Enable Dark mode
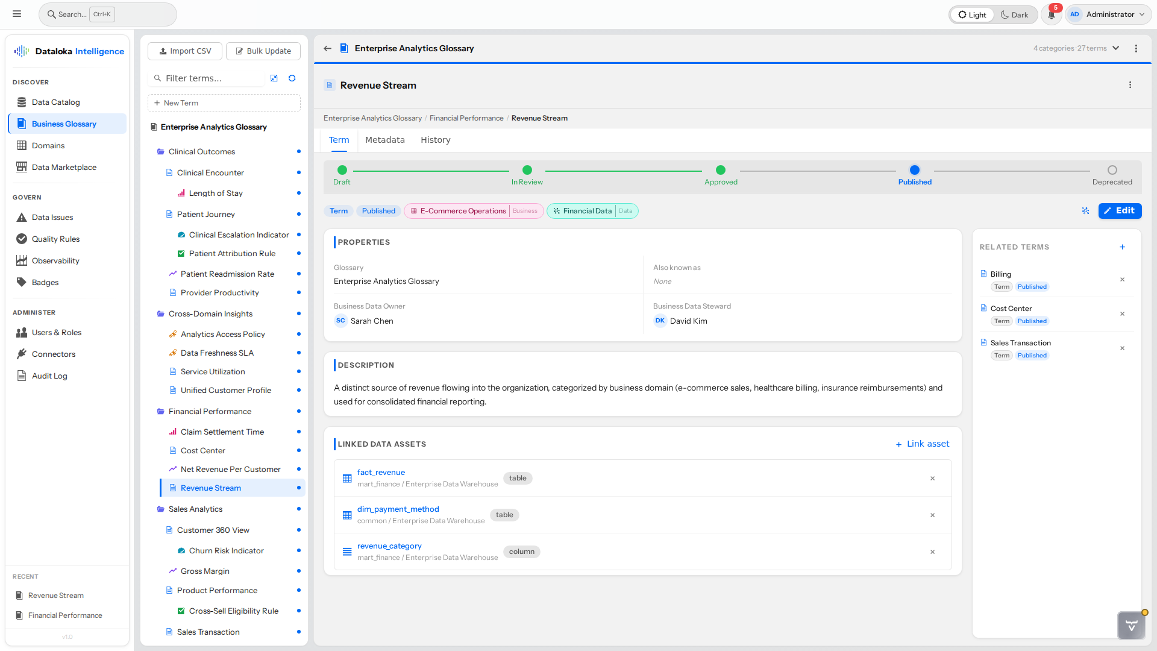Image resolution: width=1157 pixels, height=651 pixels. (x=1015, y=14)
